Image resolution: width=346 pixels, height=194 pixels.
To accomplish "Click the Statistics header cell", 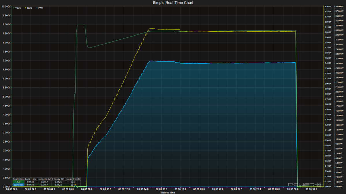I will coord(18,179).
